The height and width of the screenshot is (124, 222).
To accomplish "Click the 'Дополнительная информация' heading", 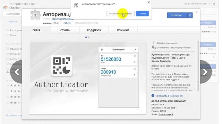I will tap(169, 101).
